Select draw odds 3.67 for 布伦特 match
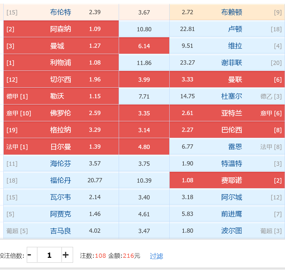Viewport: 285px width, 270px height. 144,12
